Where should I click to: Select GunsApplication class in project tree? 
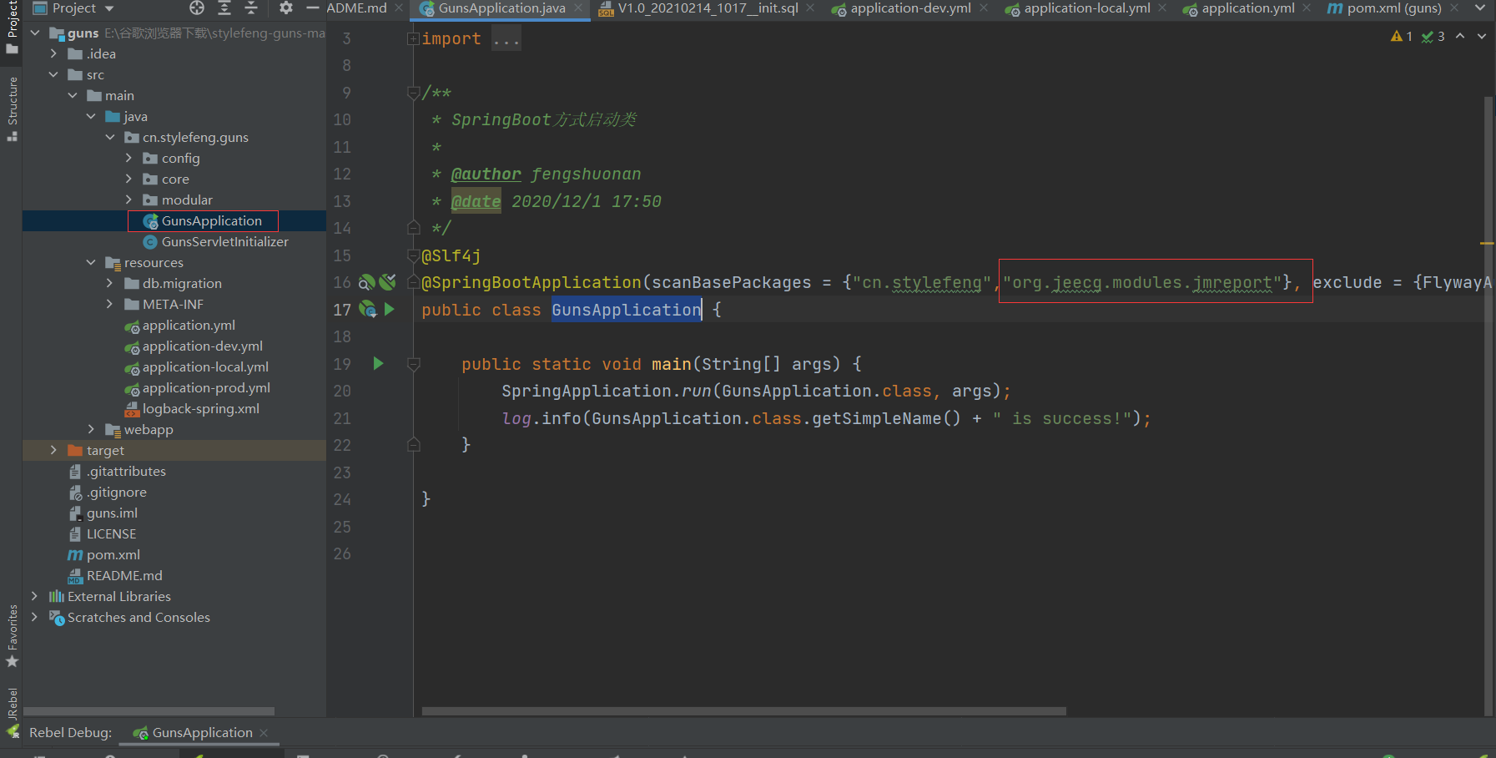click(211, 221)
